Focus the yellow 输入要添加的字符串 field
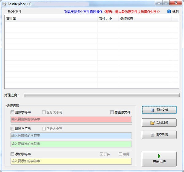This screenshot has width=184, height=172. coord(71,161)
